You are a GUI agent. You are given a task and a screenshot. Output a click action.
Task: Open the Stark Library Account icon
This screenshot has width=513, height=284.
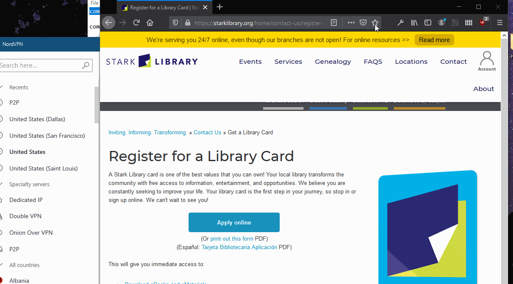tap(487, 61)
